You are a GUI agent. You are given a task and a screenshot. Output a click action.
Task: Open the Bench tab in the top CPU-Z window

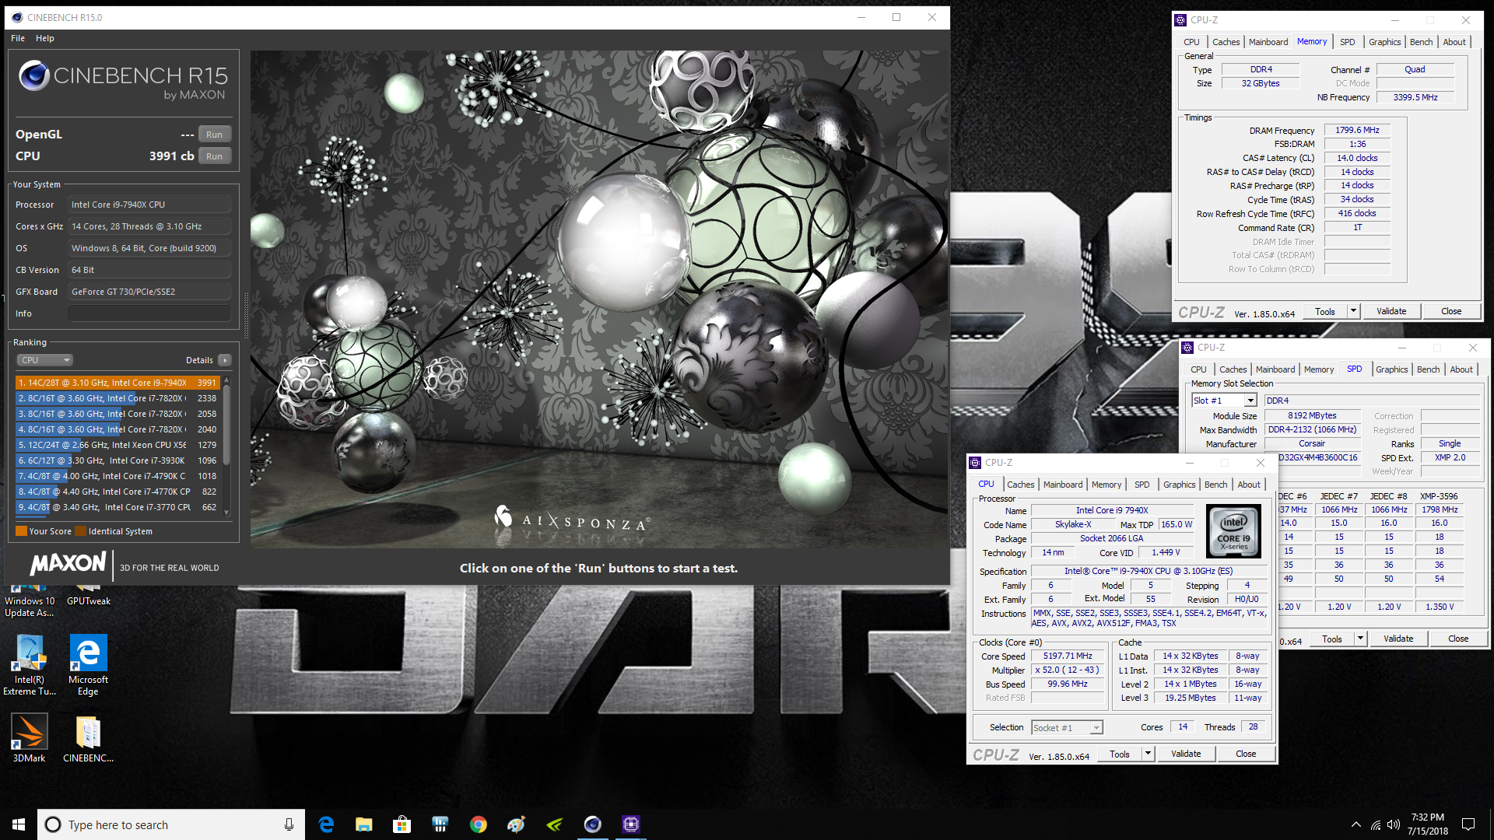(1421, 42)
